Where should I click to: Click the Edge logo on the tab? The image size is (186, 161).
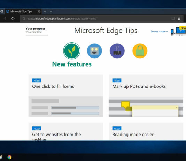coord(7,11)
